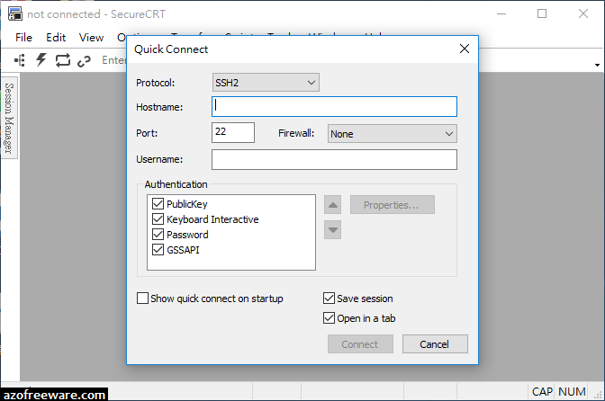Click the Quick Connect lightning bolt icon
This screenshot has height=401, width=605.
pyautogui.click(x=41, y=60)
